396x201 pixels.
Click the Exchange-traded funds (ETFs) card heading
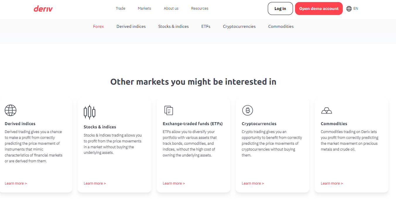[x=193, y=124]
